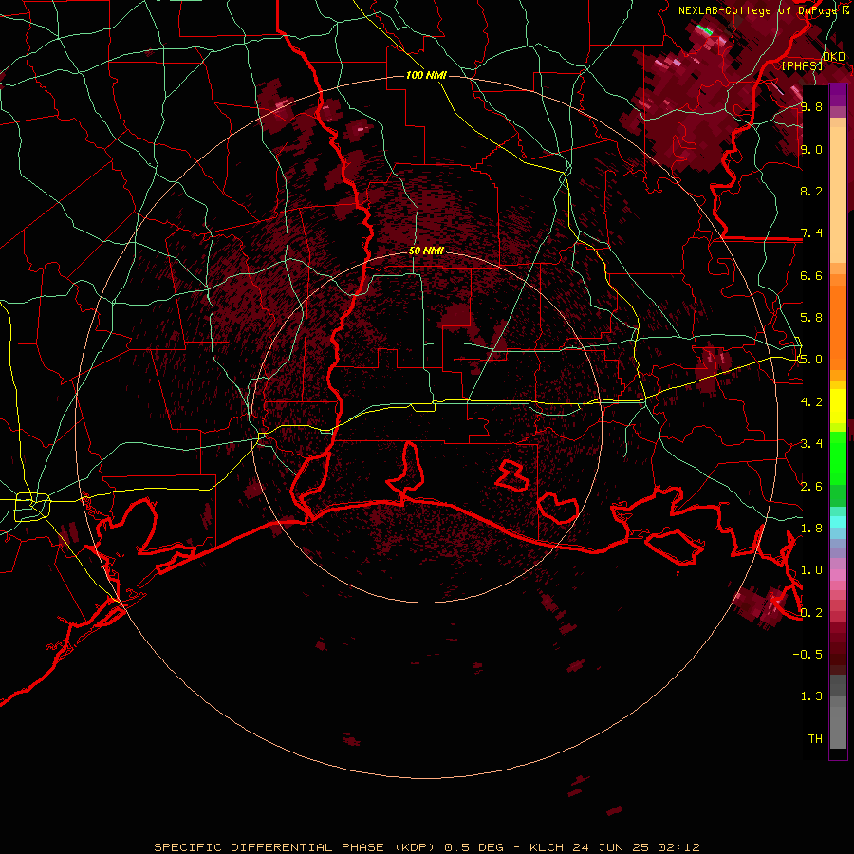Click the 8.2 value on the color scale

click(811, 191)
